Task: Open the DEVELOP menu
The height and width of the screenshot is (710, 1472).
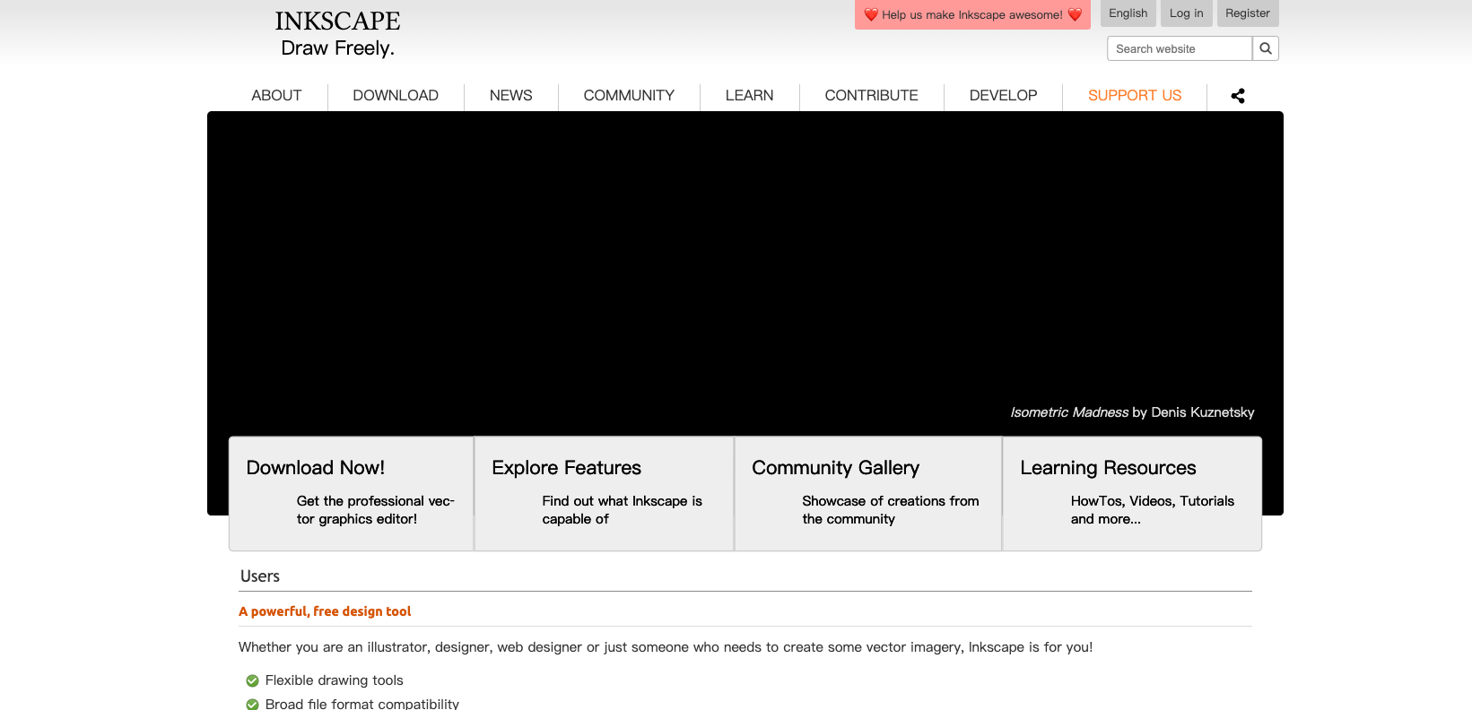Action: click(x=1004, y=96)
